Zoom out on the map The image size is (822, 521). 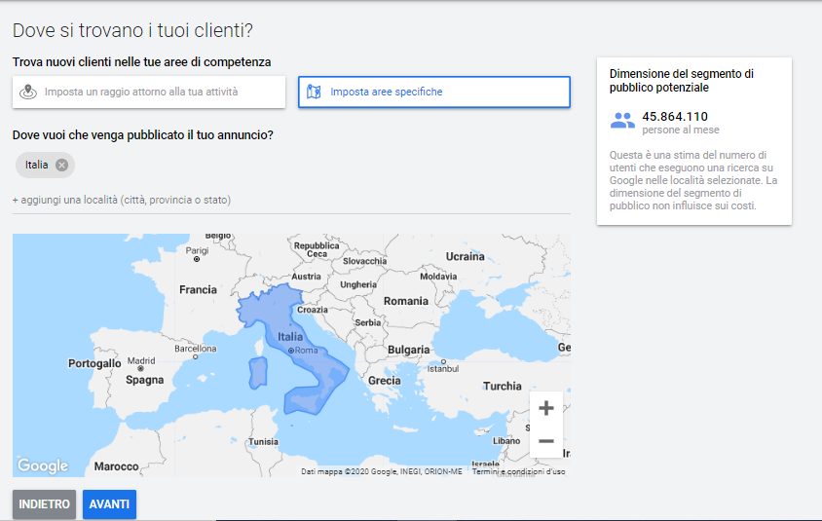pyautogui.click(x=545, y=441)
